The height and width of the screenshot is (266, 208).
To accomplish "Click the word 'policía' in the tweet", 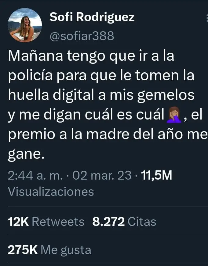I will [x=30, y=76].
